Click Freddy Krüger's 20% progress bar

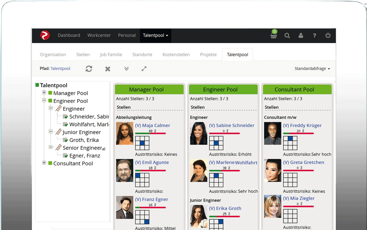[298, 133]
